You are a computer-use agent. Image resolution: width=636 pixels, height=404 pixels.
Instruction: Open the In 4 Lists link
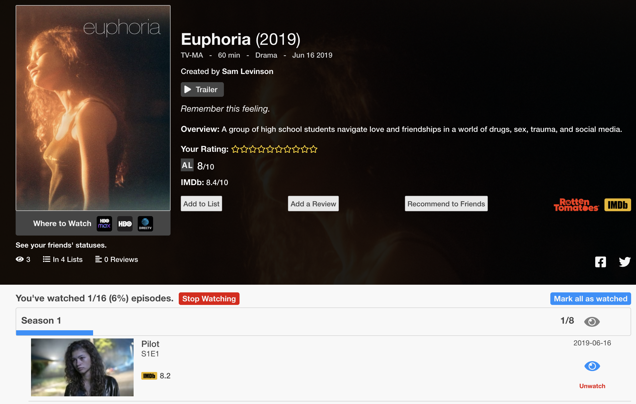coord(63,260)
